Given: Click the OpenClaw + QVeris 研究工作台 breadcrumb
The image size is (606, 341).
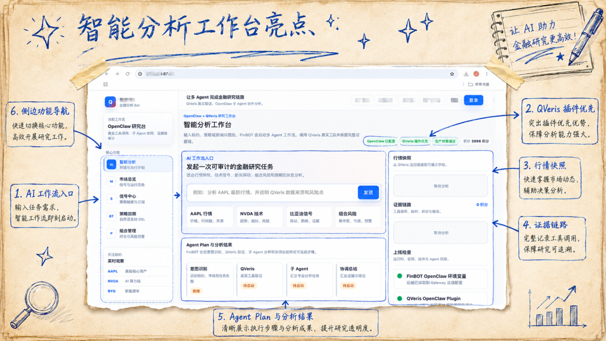Looking at the screenshot, I should [x=209, y=116].
